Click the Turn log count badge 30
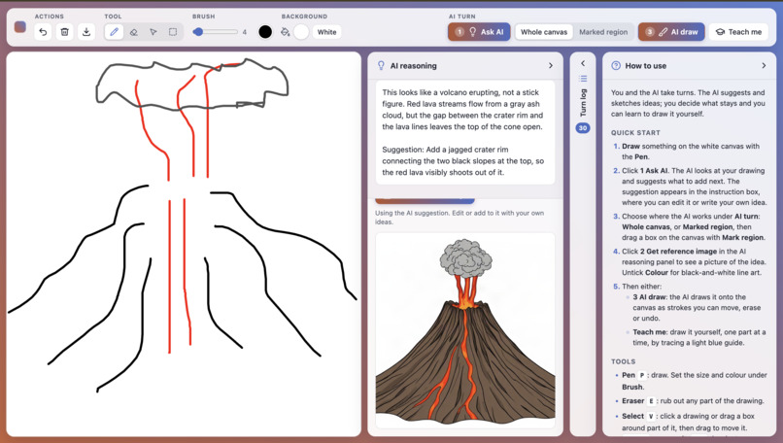The width and height of the screenshot is (783, 443). pos(583,128)
